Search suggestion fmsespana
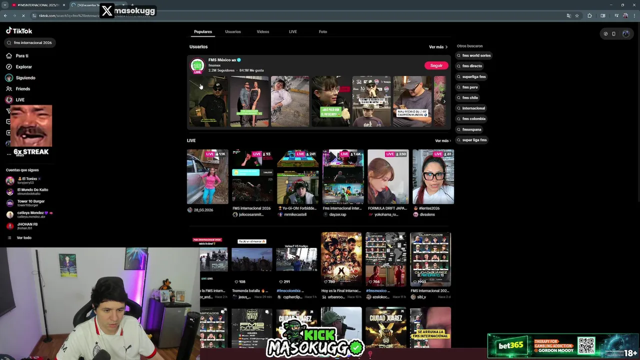 pos(469,129)
